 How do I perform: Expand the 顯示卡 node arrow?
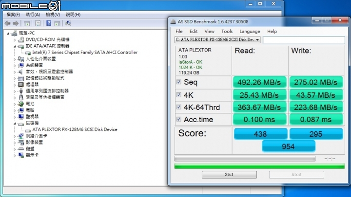(15, 156)
